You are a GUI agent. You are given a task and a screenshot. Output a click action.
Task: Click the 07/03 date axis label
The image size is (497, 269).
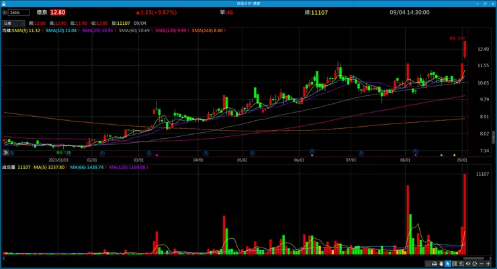351,160
